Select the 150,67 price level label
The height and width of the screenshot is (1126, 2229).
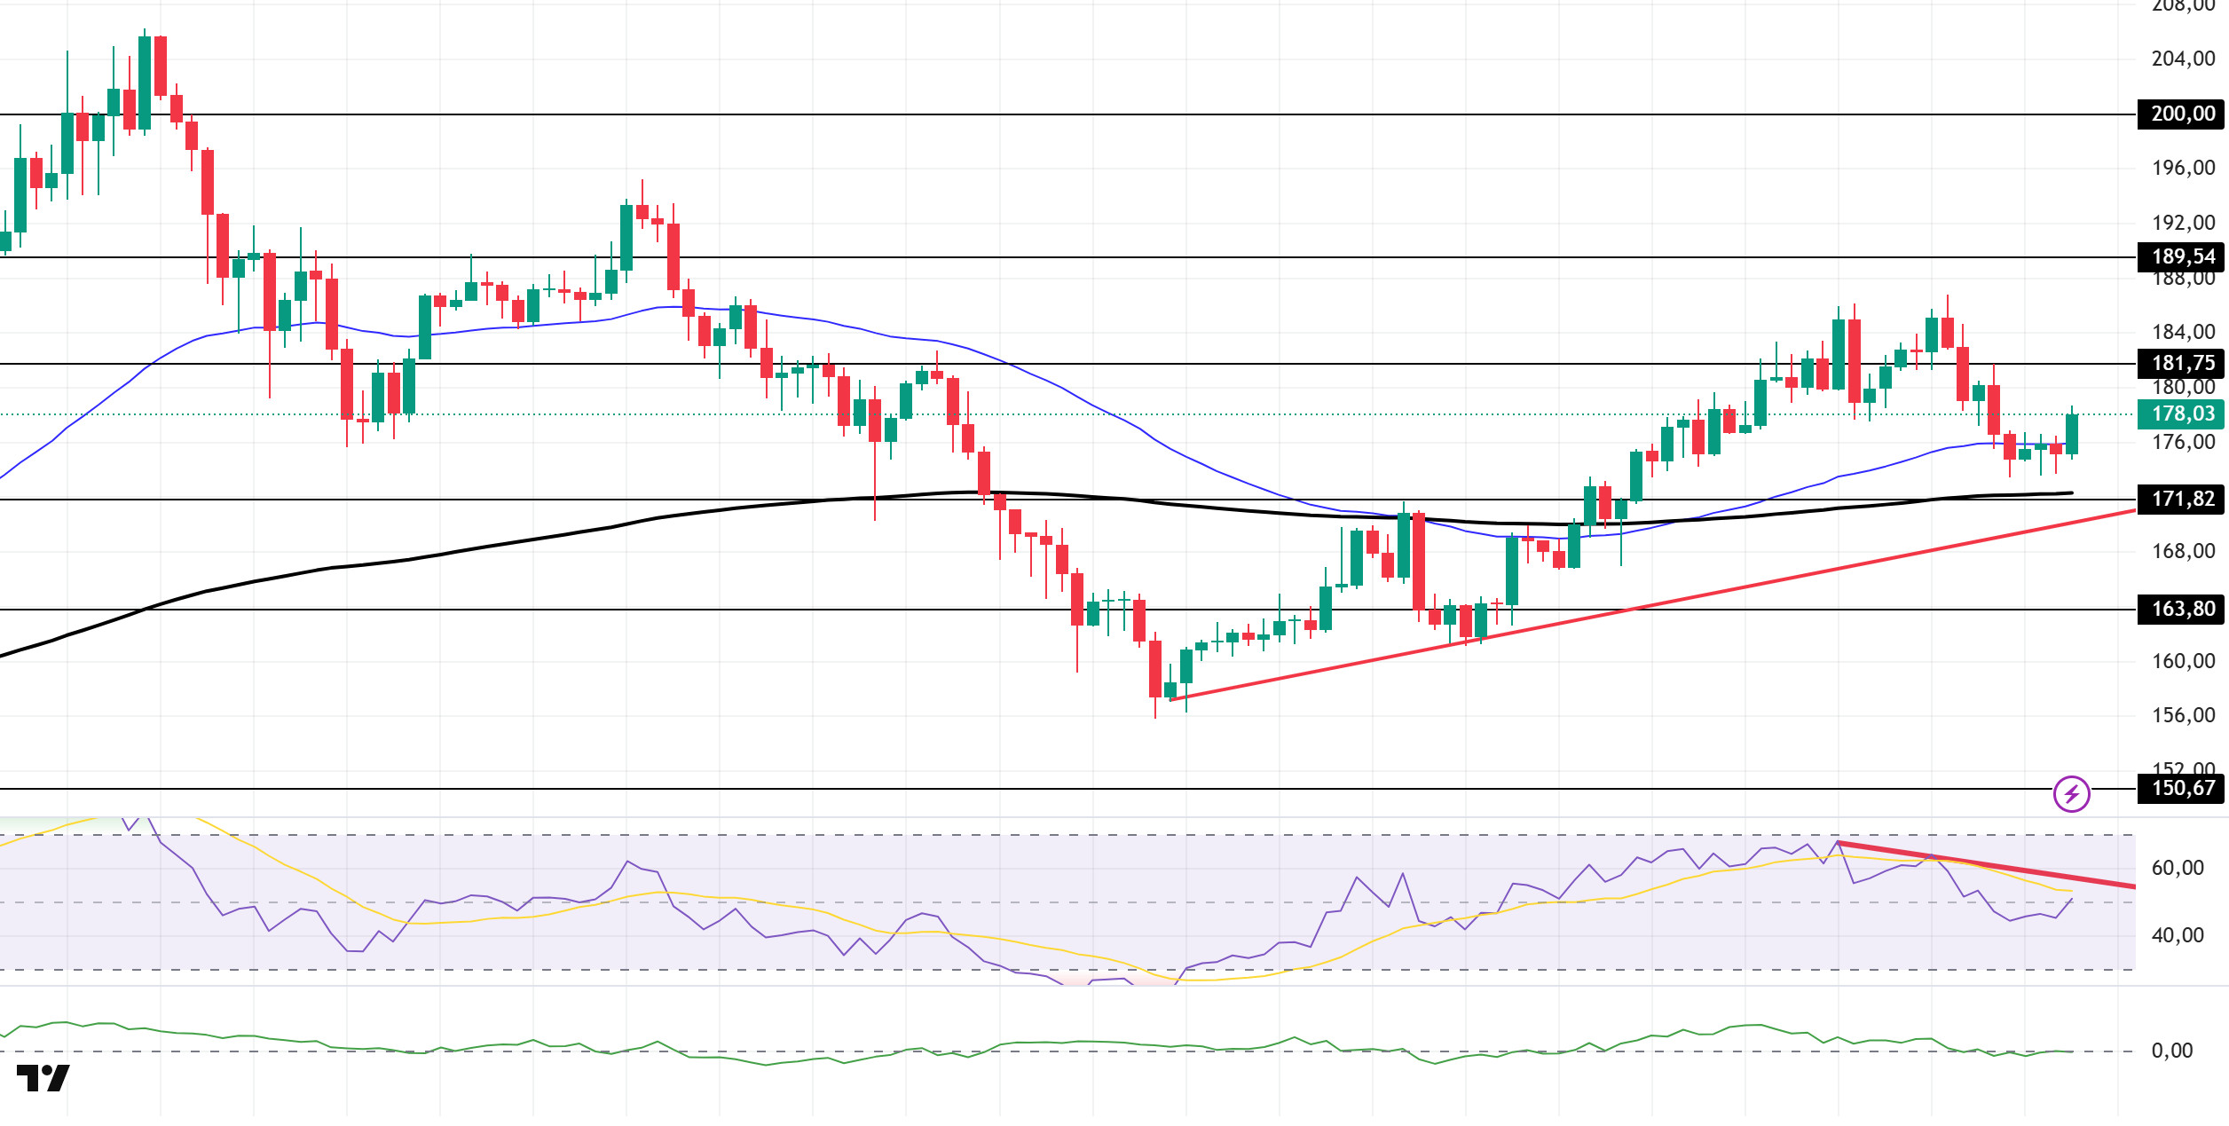(x=2182, y=788)
